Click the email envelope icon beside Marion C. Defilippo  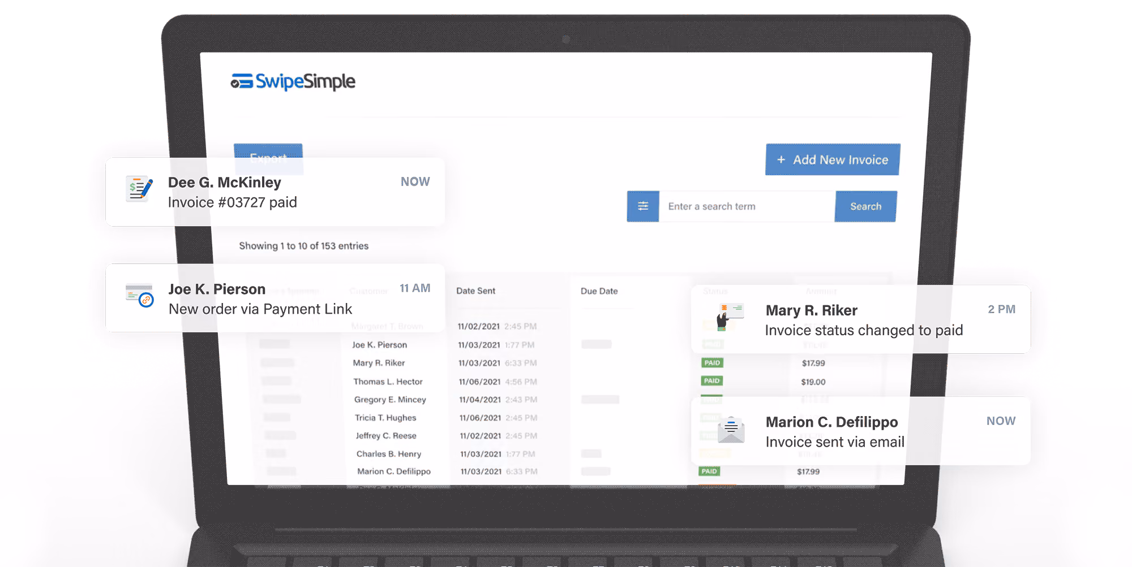(x=731, y=430)
